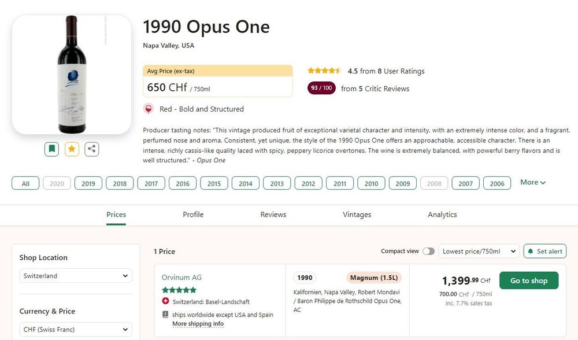Click the yellow user rating stars

324,71
